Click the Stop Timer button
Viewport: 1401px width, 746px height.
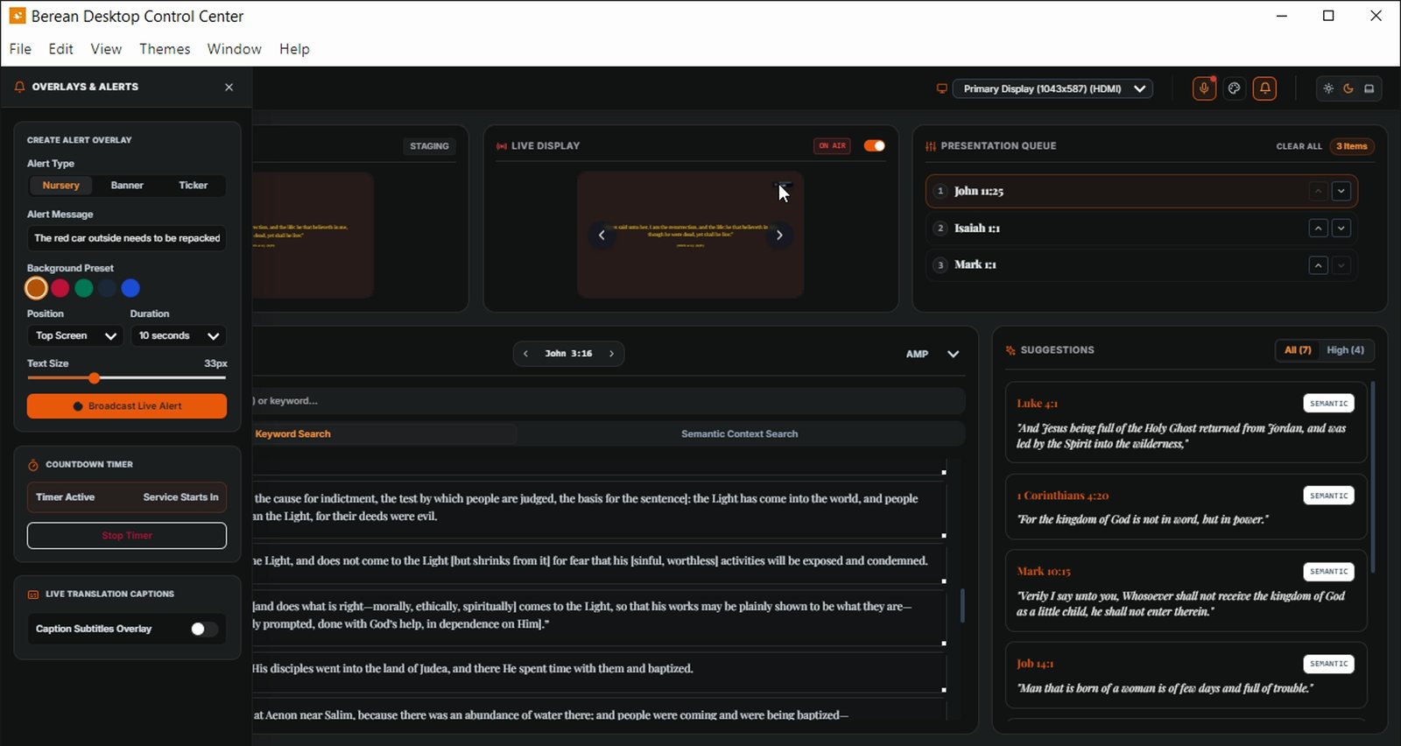tap(127, 536)
